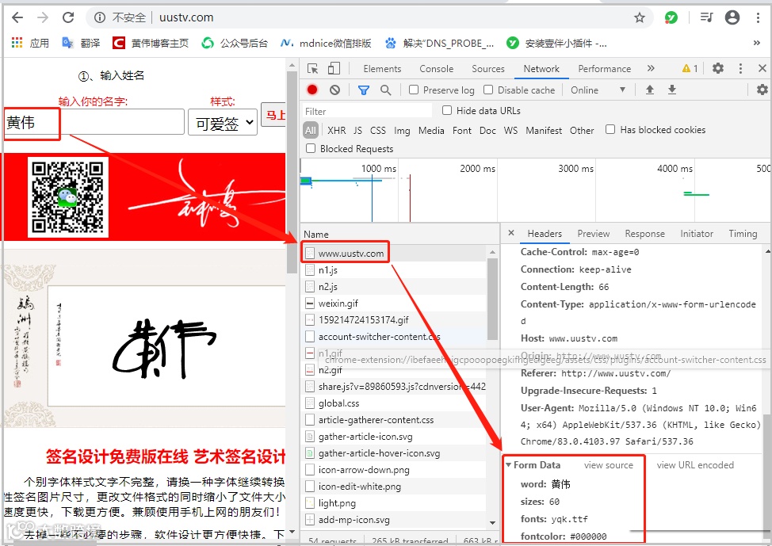Open DevTools settings gear
The image size is (772, 546).
718,68
